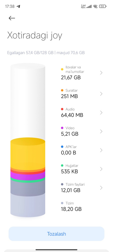Select the Video 5,21 GB entry

(x=82, y=131)
